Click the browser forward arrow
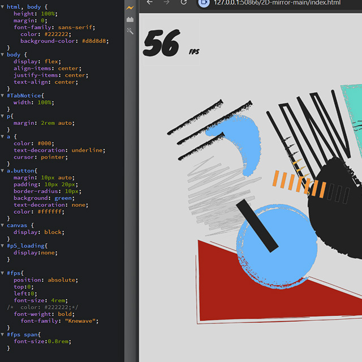Screen dimensions: 362x362 [x=166, y=2]
